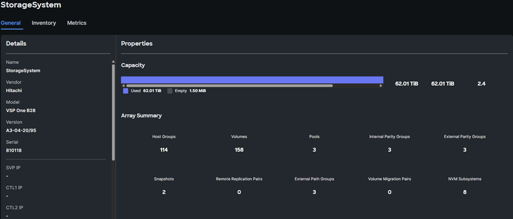
Task: Click the Internal Parity Groups count
Action: (389, 150)
